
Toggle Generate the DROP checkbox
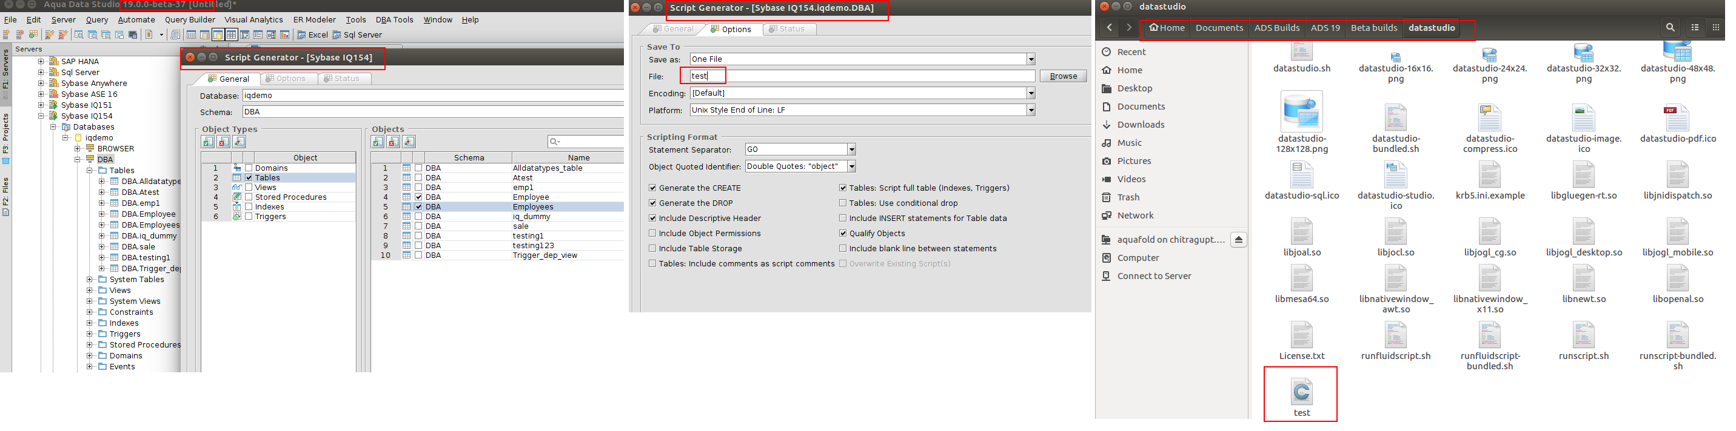point(652,203)
